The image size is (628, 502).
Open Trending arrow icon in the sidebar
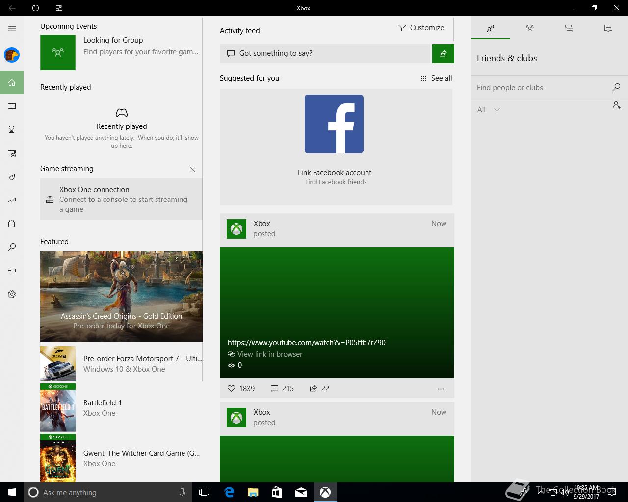12,200
